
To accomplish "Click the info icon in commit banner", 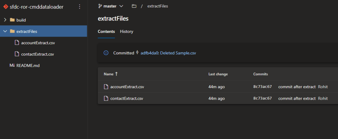I will click(x=106, y=53).
